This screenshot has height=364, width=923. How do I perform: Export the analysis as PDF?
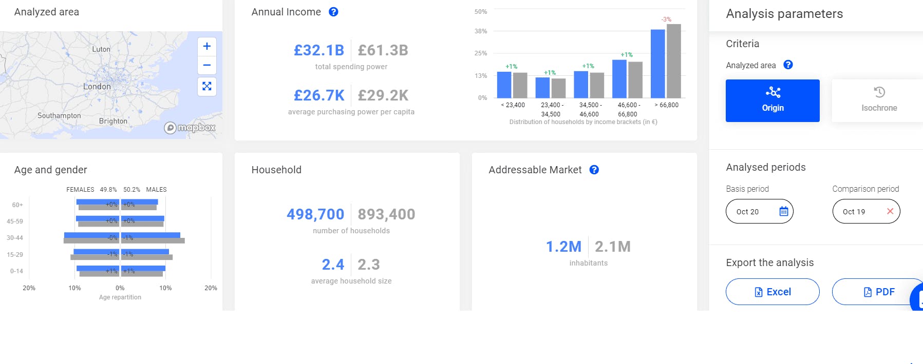pos(879,292)
